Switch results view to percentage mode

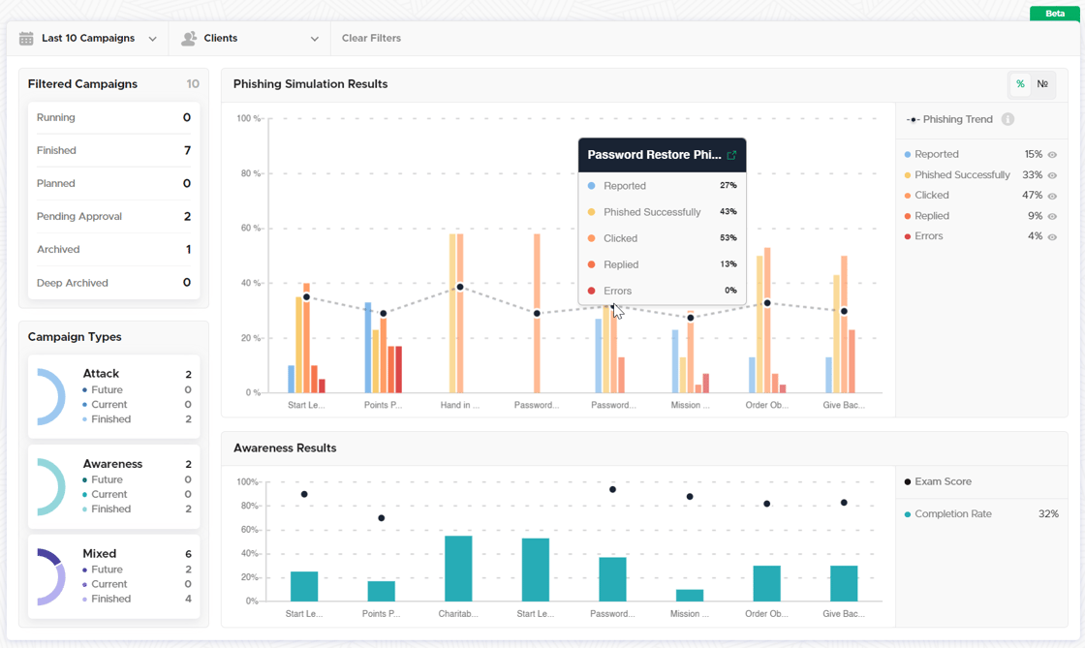1020,84
